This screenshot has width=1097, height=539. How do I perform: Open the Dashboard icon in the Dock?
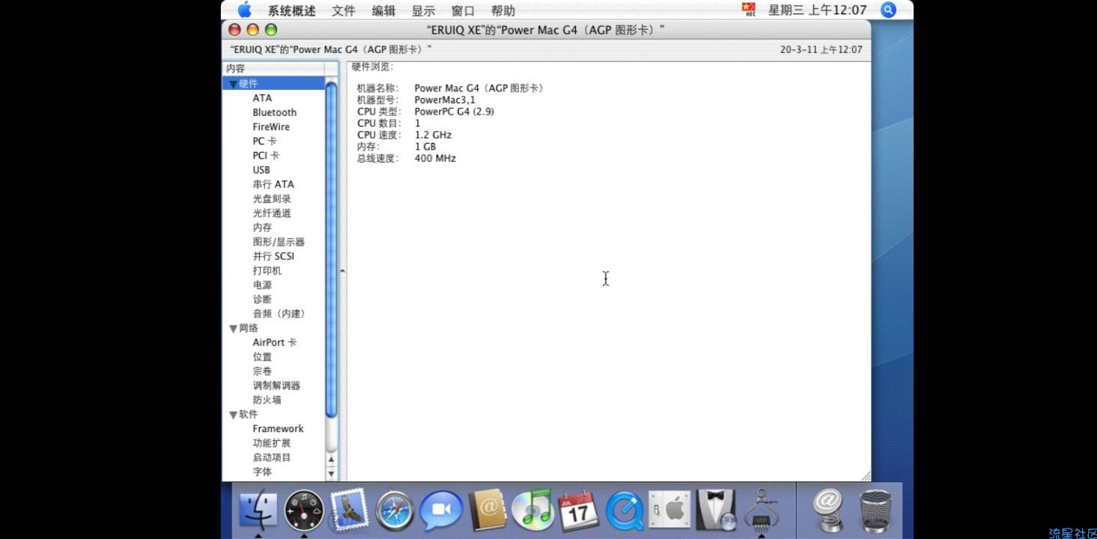coord(304,511)
